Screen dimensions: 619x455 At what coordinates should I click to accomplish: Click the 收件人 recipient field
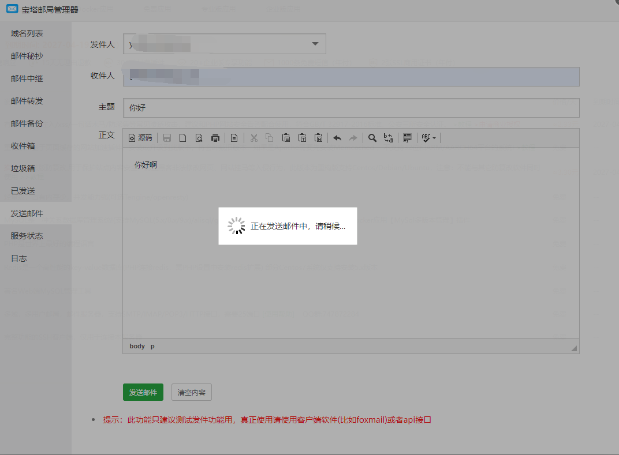[x=351, y=77]
